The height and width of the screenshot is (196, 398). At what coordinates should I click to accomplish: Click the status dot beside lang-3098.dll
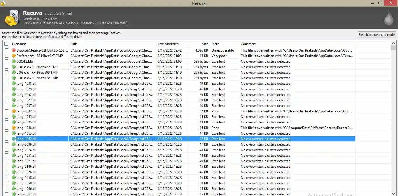click(14, 144)
